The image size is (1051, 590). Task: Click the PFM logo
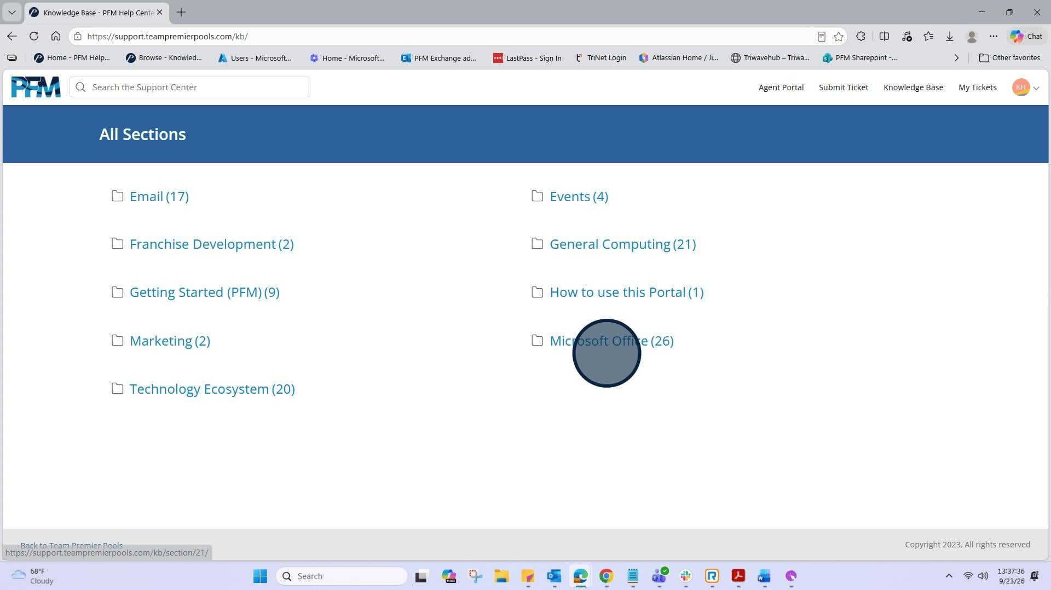coord(36,87)
